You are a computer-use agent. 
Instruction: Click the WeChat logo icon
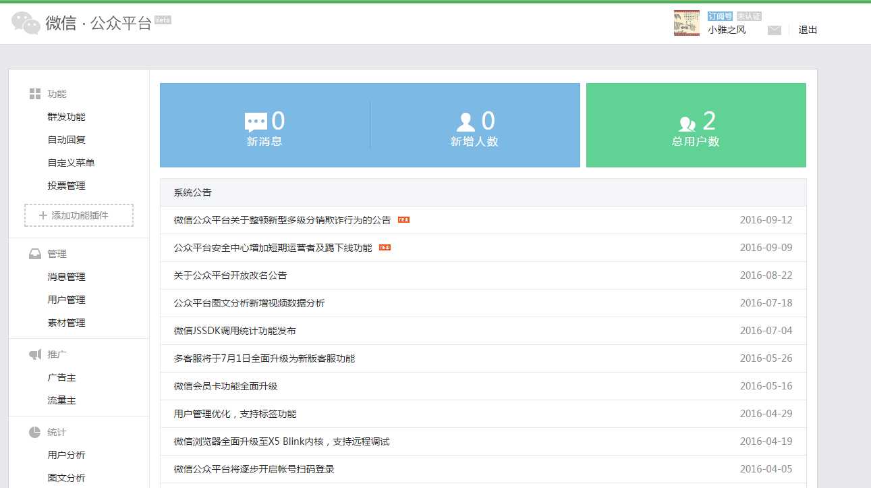coord(26,23)
